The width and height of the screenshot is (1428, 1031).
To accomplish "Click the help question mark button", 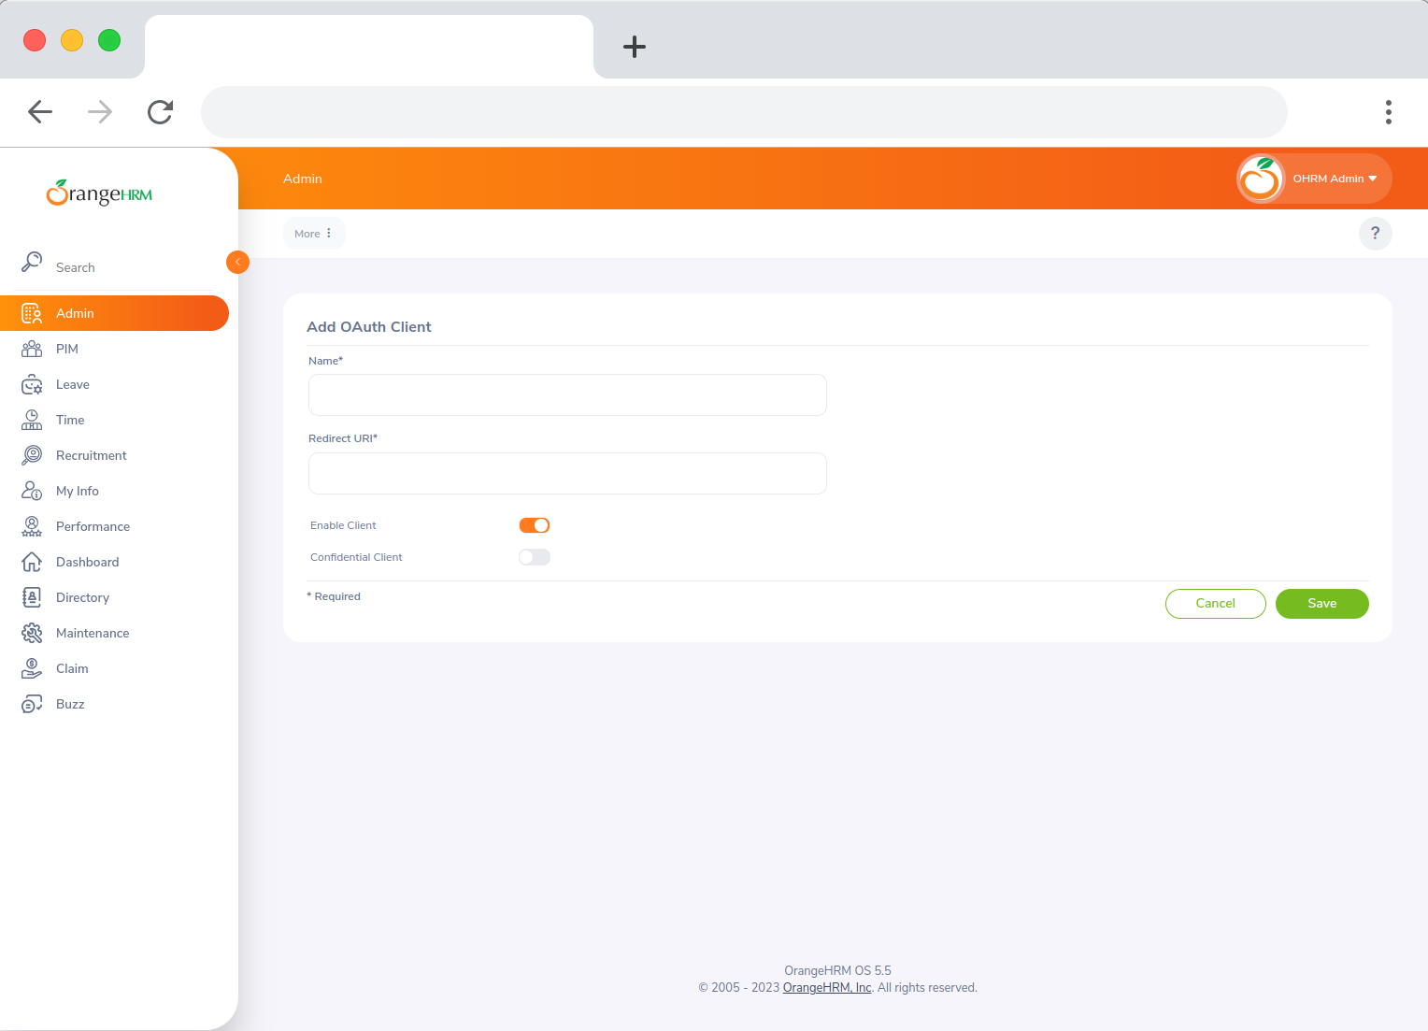I will tap(1375, 233).
